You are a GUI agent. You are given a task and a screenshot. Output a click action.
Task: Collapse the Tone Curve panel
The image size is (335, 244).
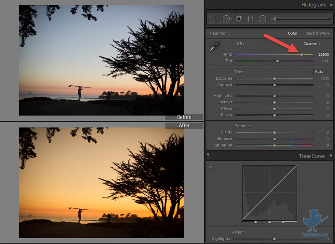point(330,156)
